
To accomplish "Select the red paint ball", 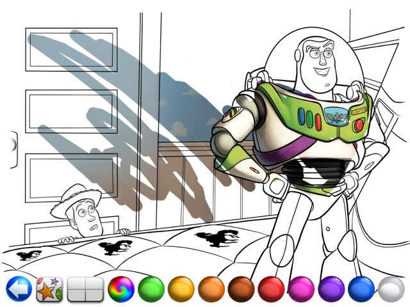I will tap(271, 289).
